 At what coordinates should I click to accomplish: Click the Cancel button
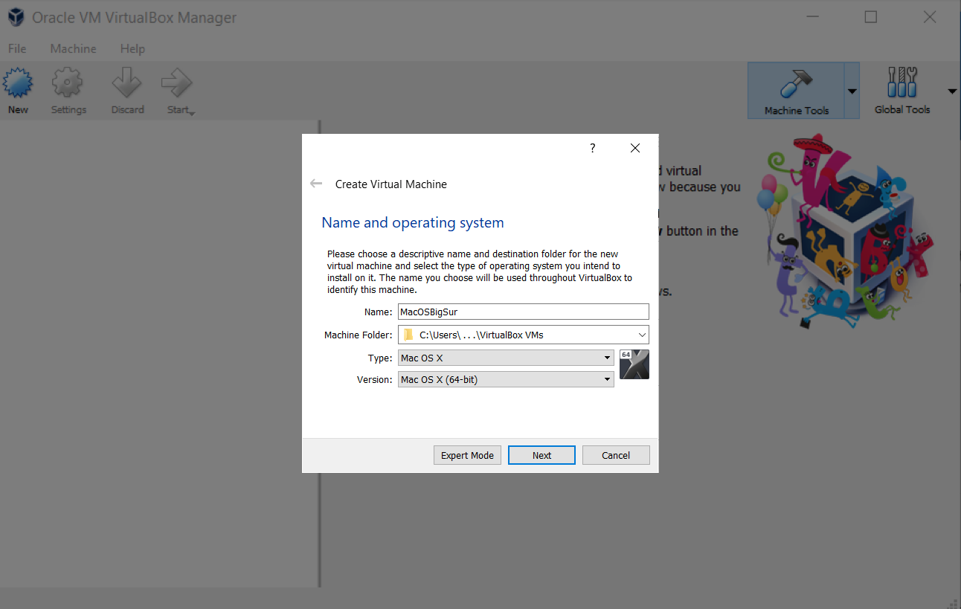coord(616,455)
